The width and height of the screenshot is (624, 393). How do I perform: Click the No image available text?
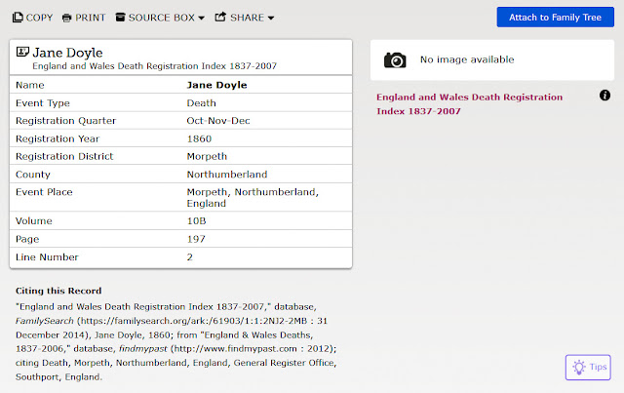466,60
